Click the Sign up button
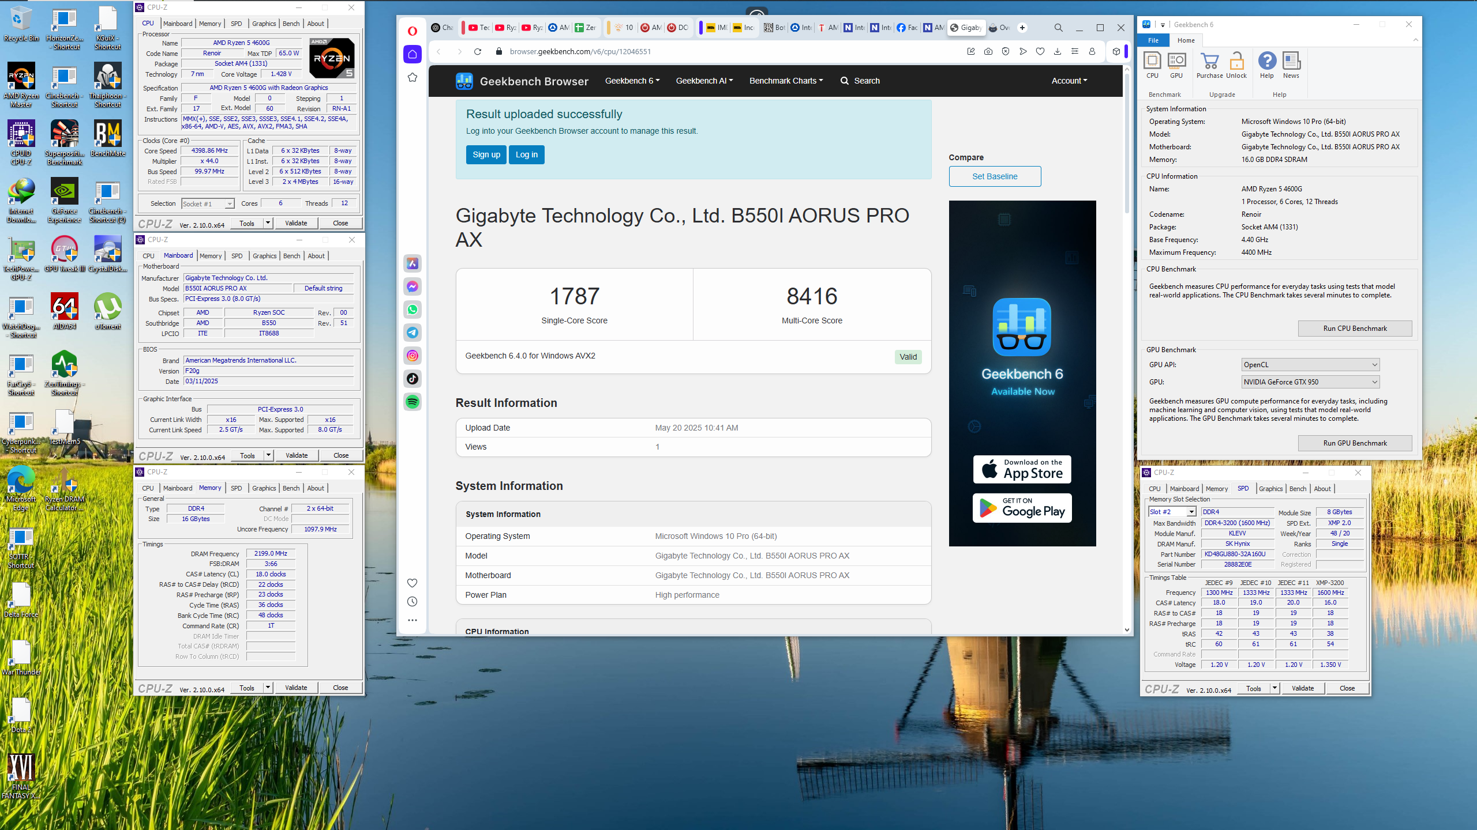This screenshot has width=1477, height=830. click(x=486, y=154)
